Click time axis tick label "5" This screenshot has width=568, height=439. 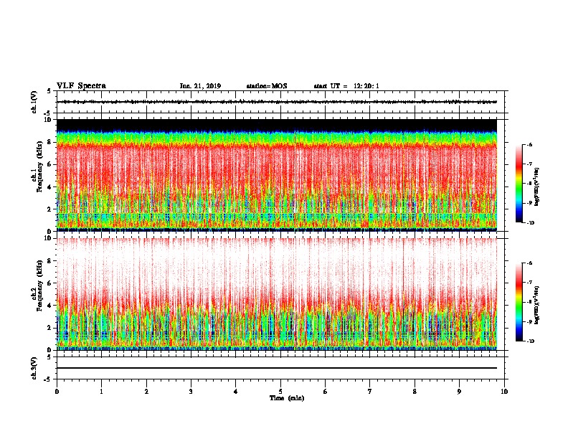point(280,392)
